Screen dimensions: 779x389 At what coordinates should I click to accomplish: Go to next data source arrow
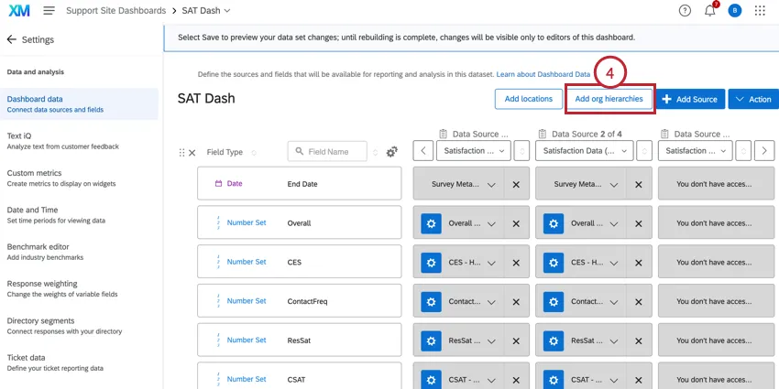click(766, 151)
